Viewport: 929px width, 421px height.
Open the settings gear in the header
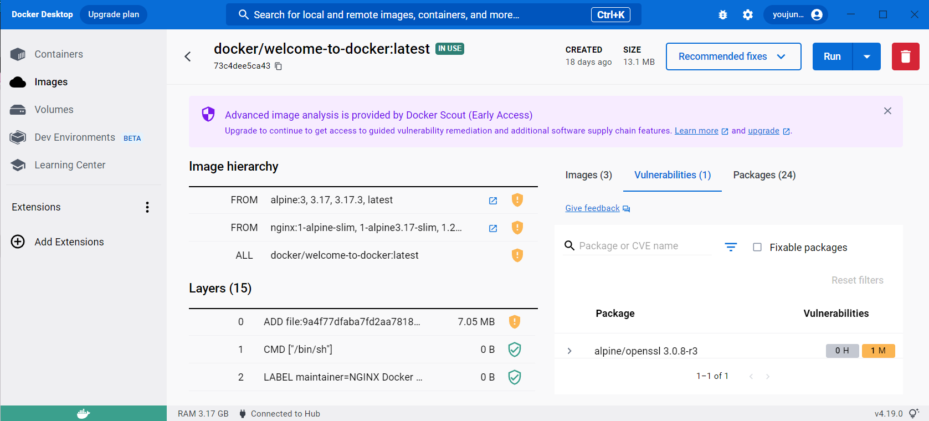(748, 15)
